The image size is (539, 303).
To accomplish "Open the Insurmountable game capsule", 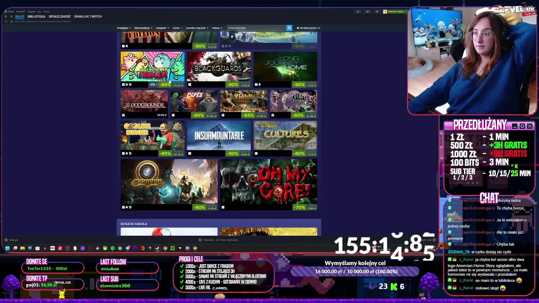I will click(219, 138).
